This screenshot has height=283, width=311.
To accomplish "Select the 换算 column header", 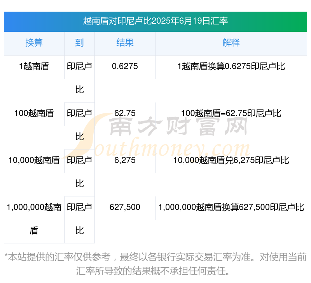I will click(x=34, y=43).
